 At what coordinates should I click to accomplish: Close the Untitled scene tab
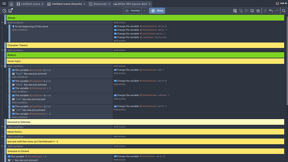tap(43, 4)
